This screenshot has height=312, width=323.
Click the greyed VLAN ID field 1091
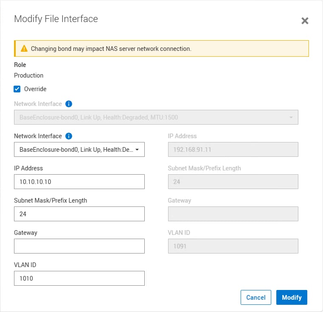pos(233,246)
